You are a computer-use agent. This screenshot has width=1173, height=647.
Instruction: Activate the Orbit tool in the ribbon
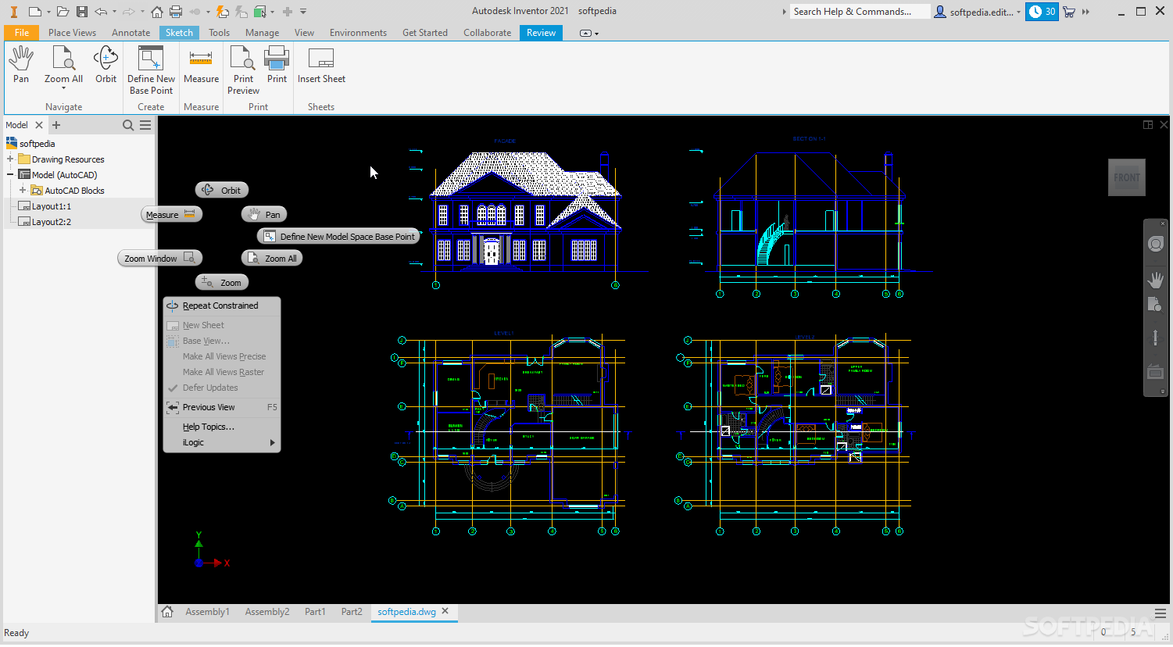click(x=105, y=64)
